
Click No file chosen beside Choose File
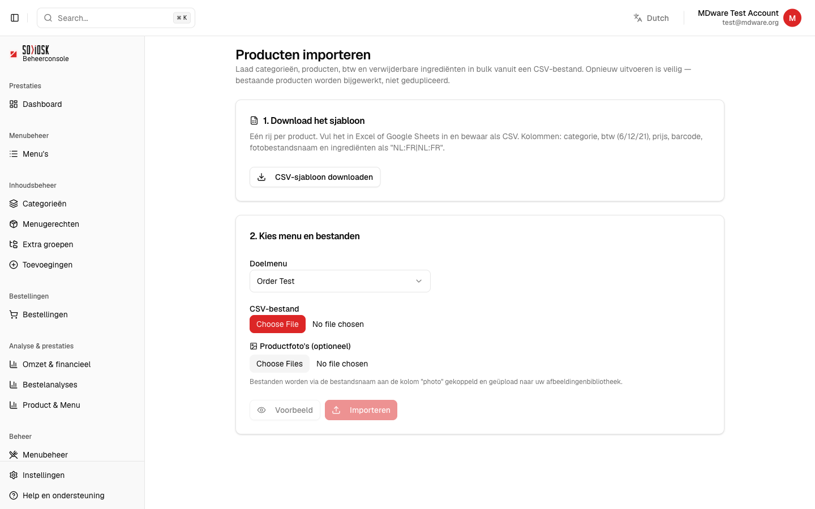point(338,324)
